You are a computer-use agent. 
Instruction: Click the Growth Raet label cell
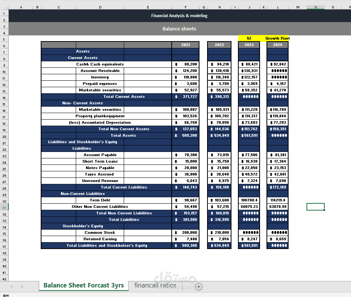pos(278,38)
